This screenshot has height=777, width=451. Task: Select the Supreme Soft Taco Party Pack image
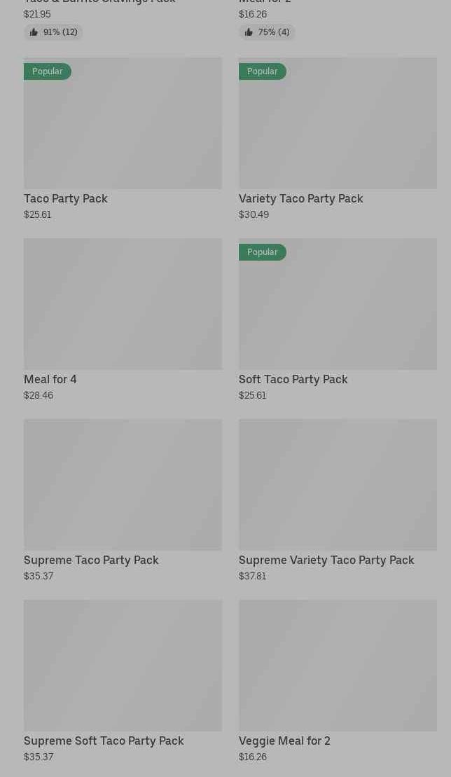tap(123, 666)
